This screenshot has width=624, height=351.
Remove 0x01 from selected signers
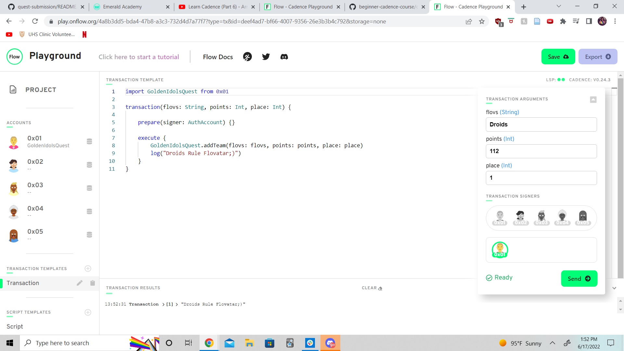pyautogui.click(x=500, y=250)
